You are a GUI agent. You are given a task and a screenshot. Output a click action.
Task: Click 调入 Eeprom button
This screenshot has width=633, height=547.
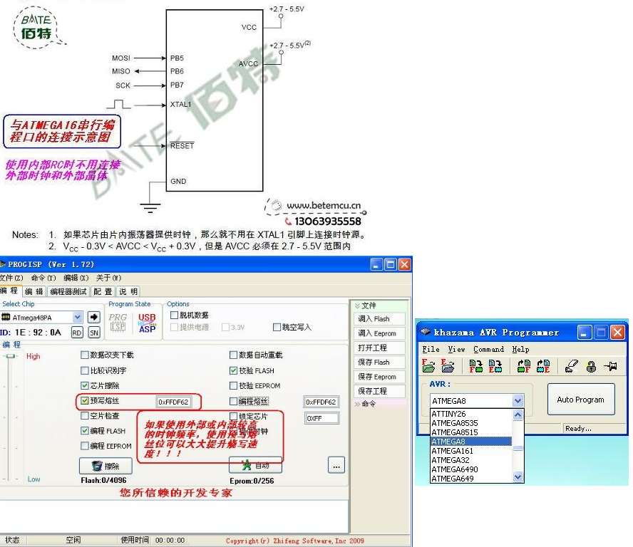tap(379, 333)
